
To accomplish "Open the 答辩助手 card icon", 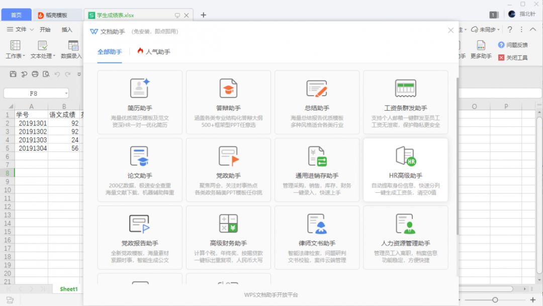I will pyautogui.click(x=228, y=88).
